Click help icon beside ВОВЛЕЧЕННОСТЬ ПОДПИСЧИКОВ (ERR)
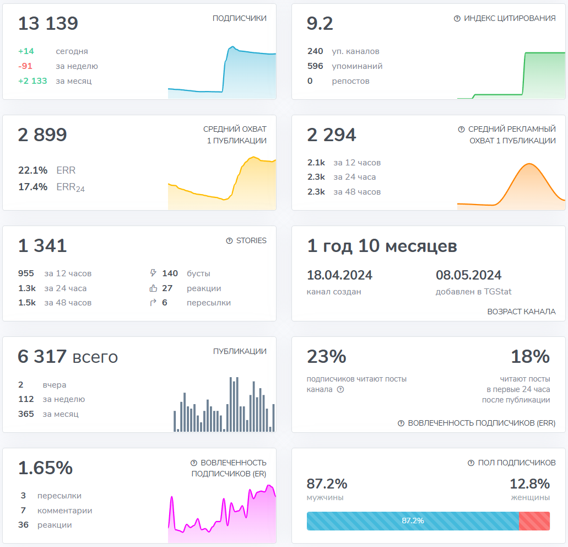568x547 pixels. 401,423
